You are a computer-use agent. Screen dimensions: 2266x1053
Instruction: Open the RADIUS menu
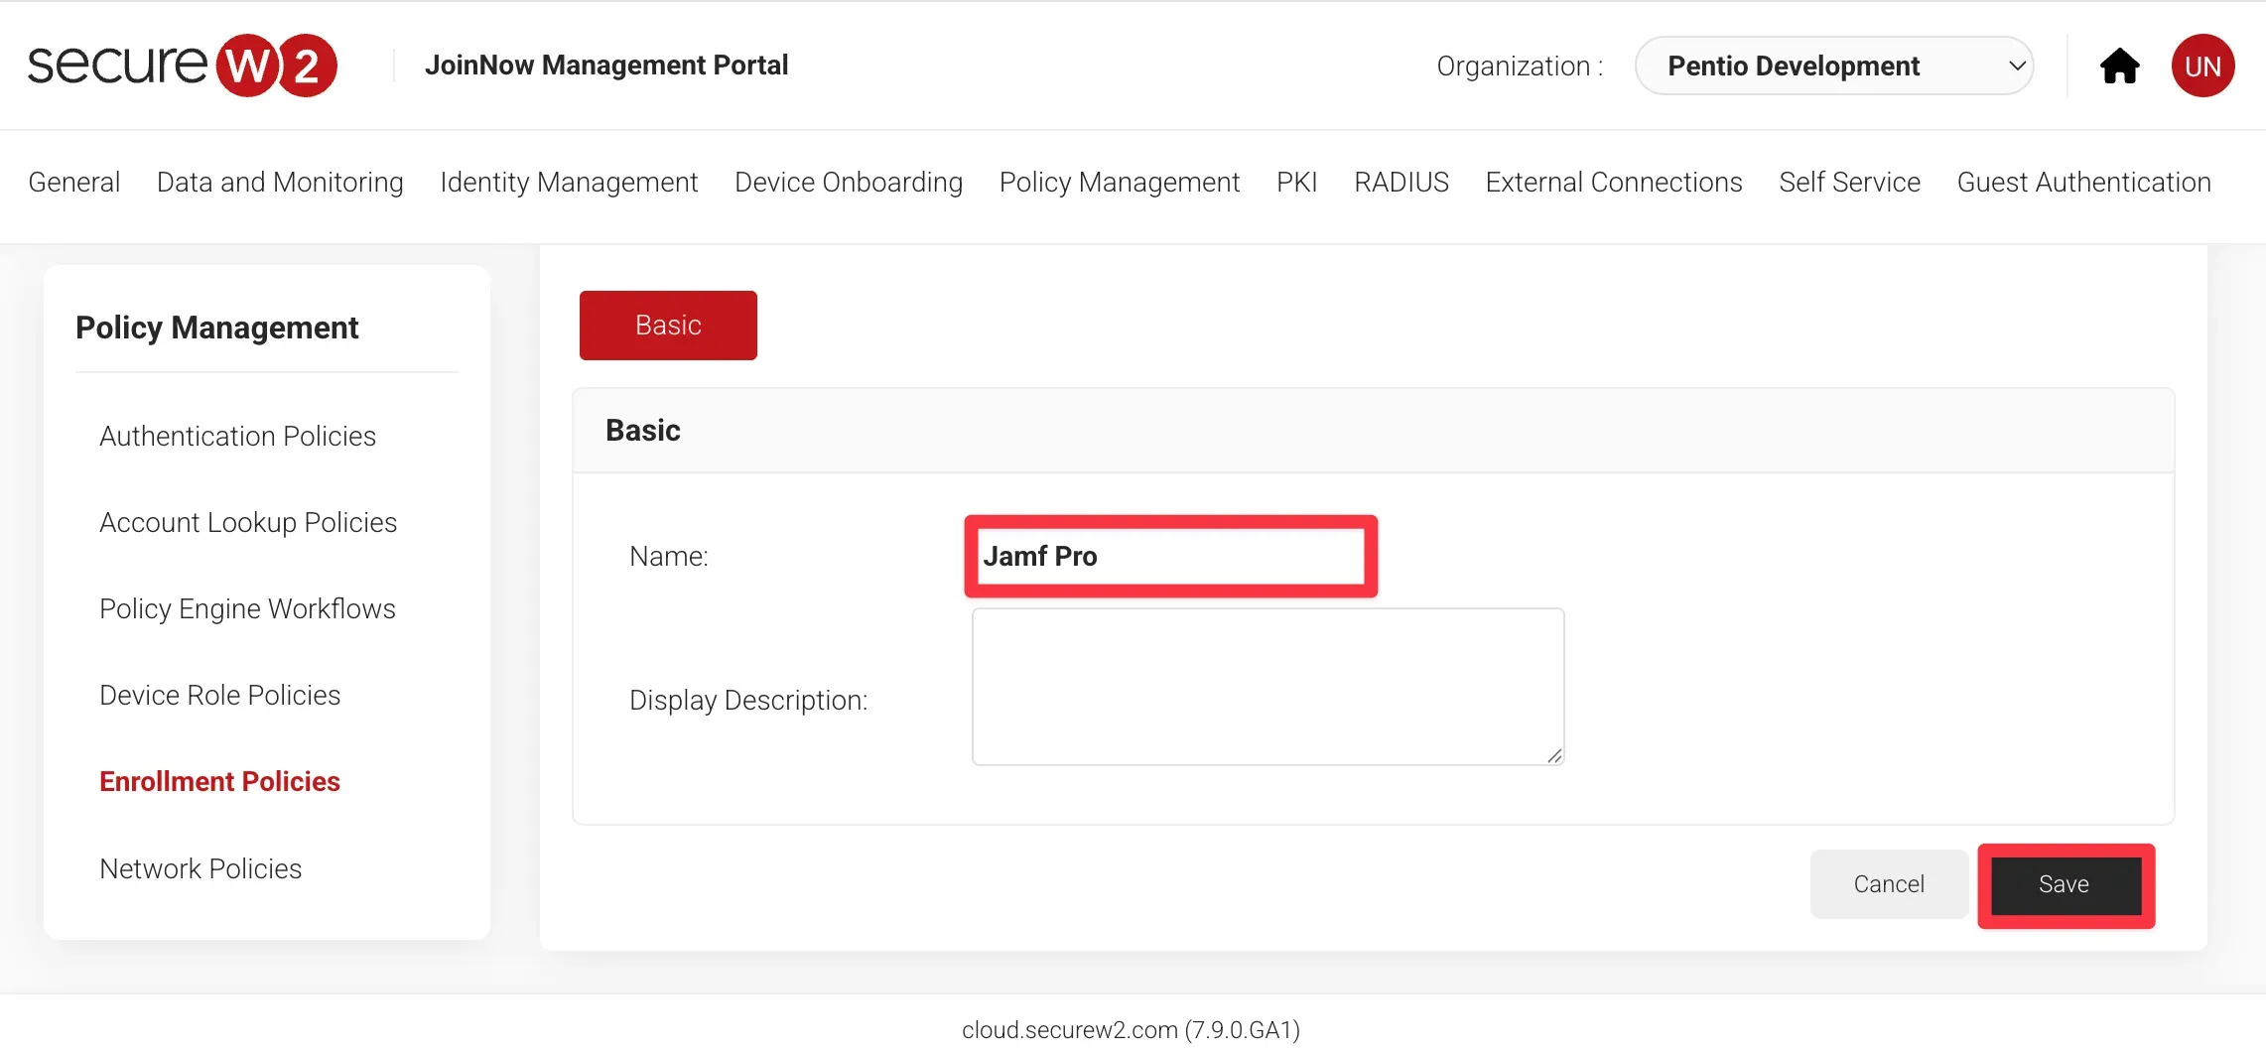[x=1401, y=183]
